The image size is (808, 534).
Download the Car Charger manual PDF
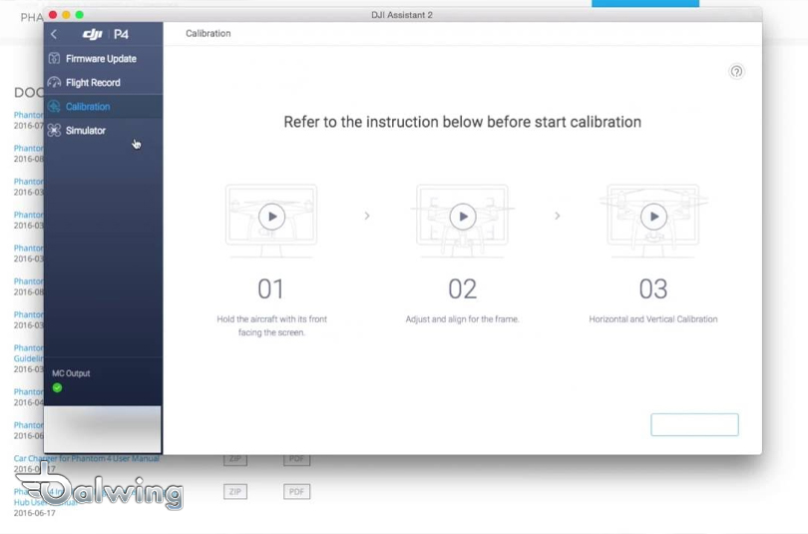click(296, 460)
